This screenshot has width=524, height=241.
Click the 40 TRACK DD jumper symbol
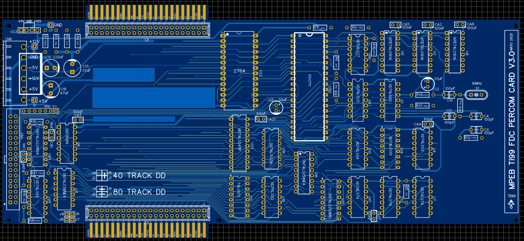102,175
